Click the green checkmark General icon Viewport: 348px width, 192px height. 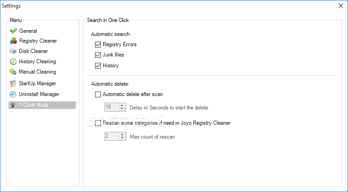(13, 31)
